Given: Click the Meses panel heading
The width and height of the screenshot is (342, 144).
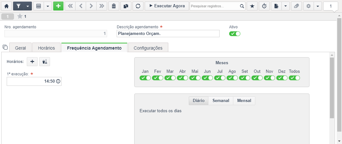Looking at the screenshot, I should (x=222, y=63).
